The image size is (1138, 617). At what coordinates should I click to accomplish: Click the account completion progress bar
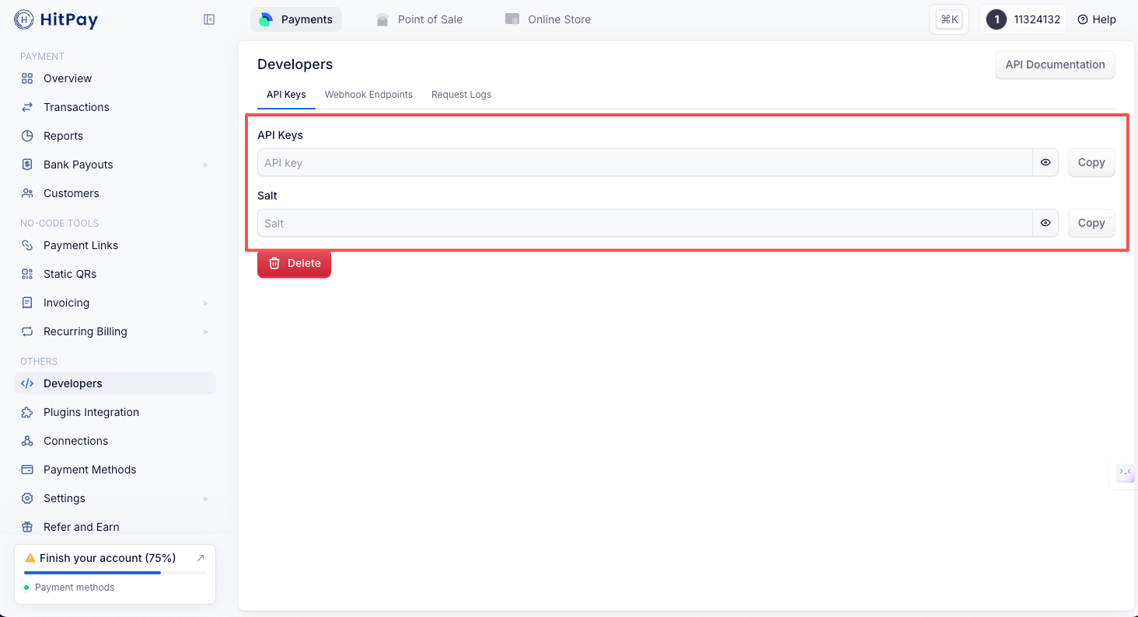[x=115, y=573]
